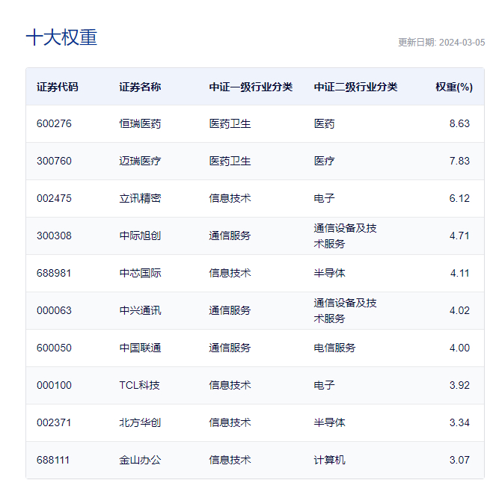Click 电子 in the TCL科技 row
This screenshot has height=480, width=487.
pyautogui.click(x=324, y=385)
